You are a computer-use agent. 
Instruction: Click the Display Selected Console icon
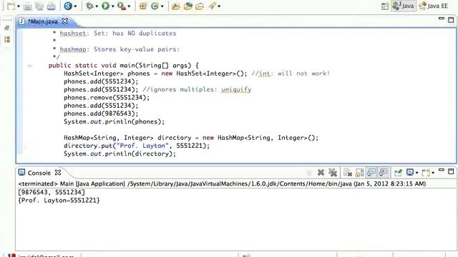click(x=410, y=173)
